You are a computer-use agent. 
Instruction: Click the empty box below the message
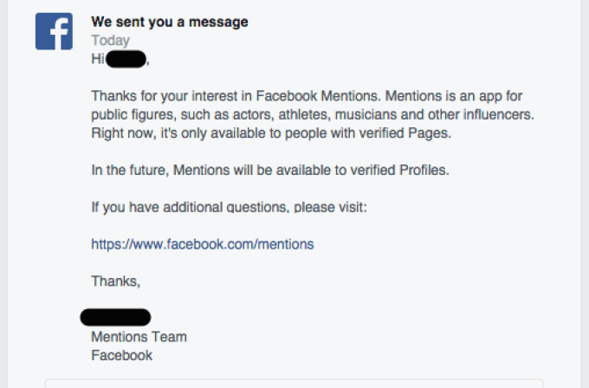294,383
